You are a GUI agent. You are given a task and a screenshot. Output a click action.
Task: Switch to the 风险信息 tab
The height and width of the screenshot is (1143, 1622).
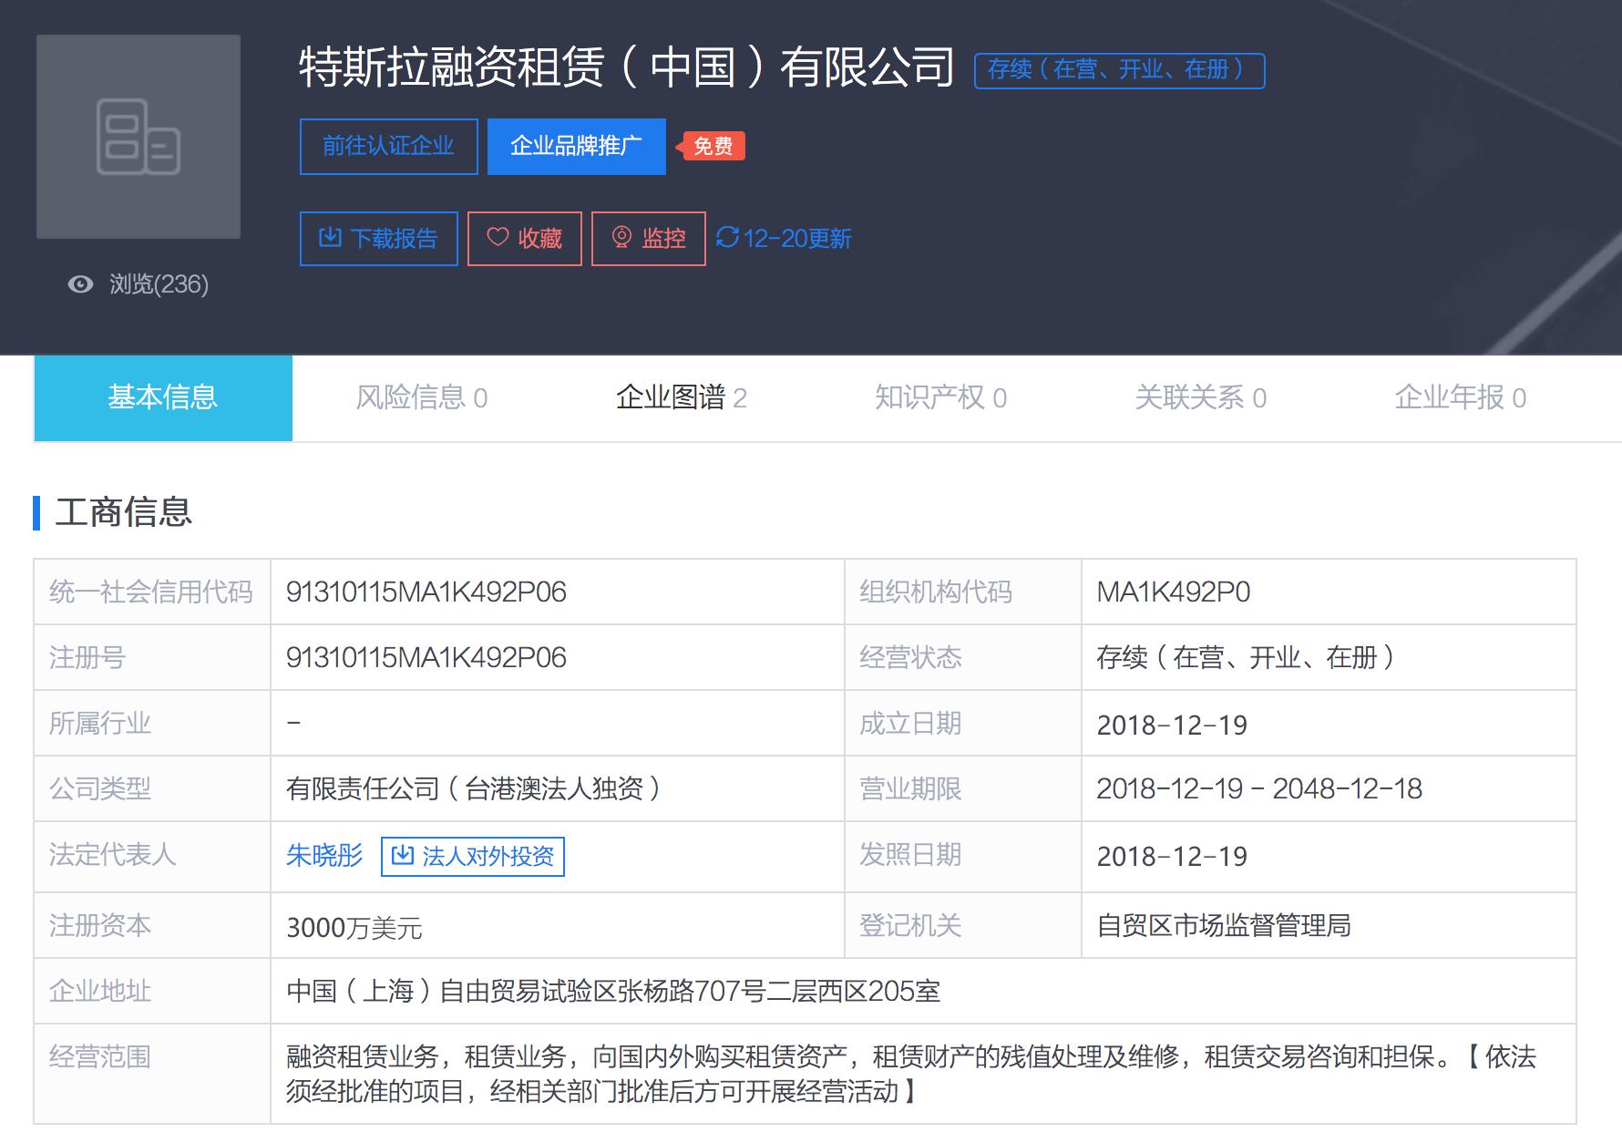(x=421, y=397)
